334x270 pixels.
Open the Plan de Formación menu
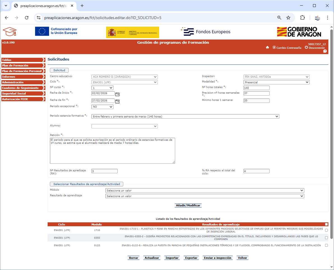23,66
